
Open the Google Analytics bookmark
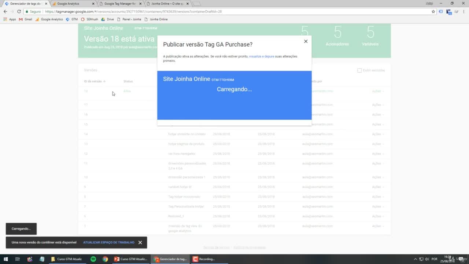point(49,19)
